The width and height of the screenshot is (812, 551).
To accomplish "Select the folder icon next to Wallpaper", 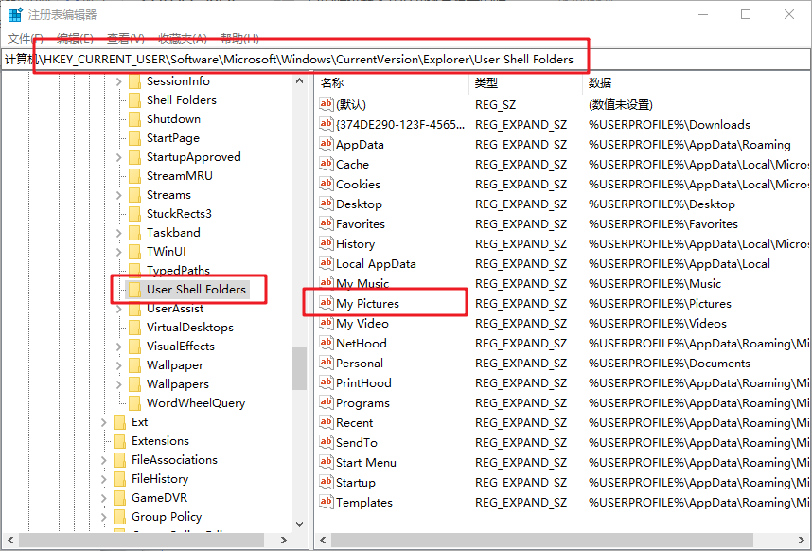I will (x=134, y=365).
